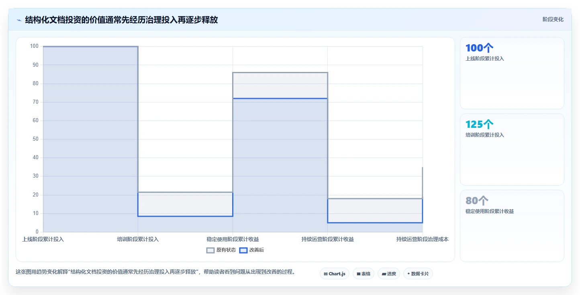
Task: Click the 100个 value text
Action: 479,48
